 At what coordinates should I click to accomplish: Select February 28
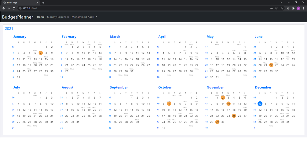pyautogui.click(x=67, y=71)
